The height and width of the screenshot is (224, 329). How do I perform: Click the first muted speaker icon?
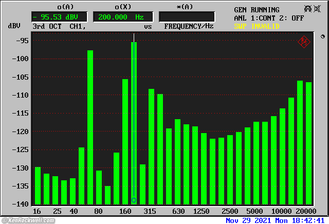click(307, 9)
